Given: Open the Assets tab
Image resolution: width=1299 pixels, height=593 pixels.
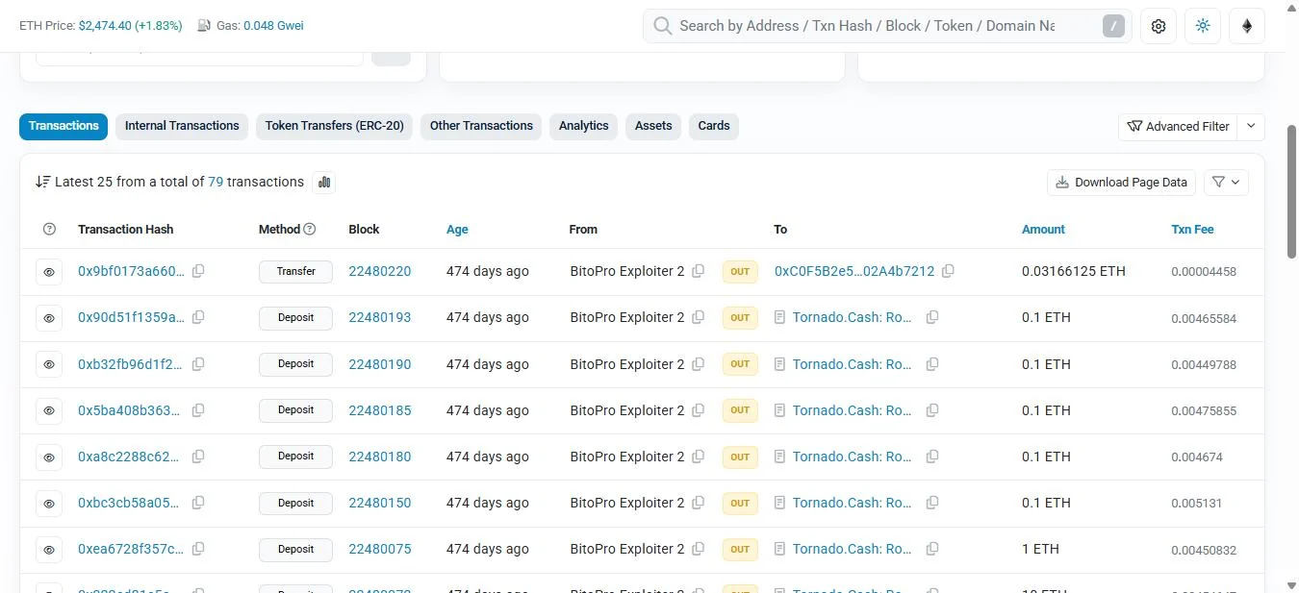Looking at the screenshot, I should pos(653,126).
